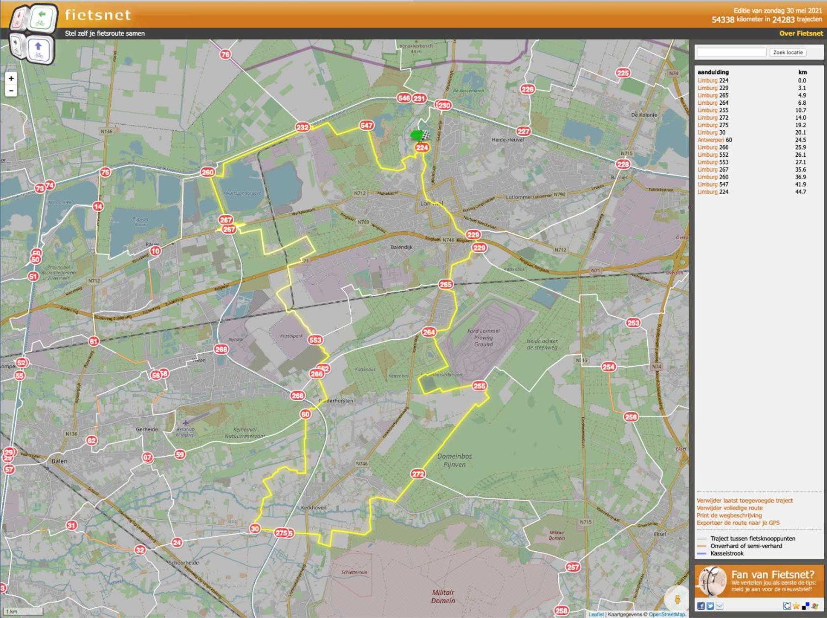The width and height of the screenshot is (827, 618).
Task: Select cycling node 272 on the map
Action: point(418,474)
